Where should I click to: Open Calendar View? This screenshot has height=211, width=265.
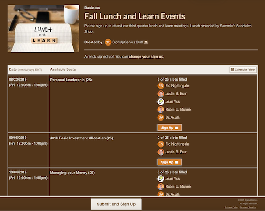(x=243, y=69)
